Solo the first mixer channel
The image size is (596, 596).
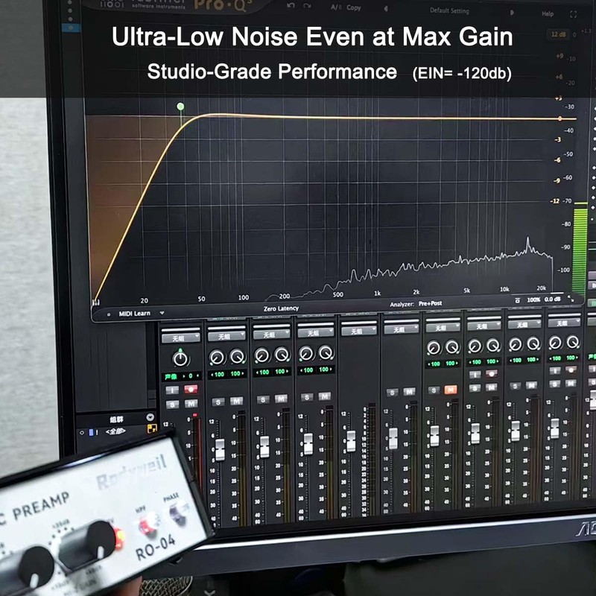172,404
